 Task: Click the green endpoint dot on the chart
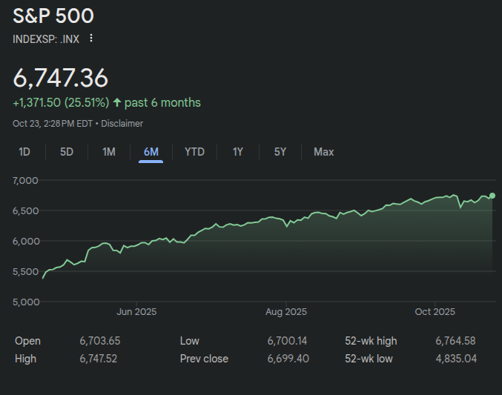492,196
